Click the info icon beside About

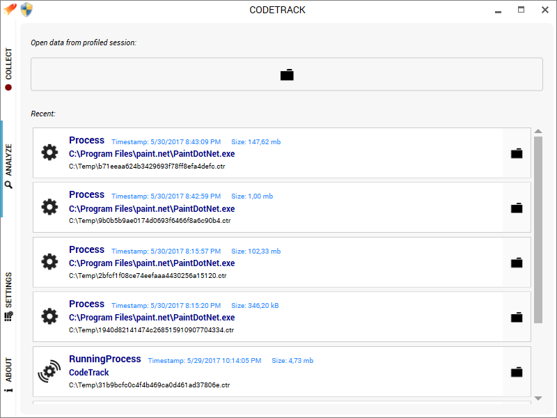8,390
